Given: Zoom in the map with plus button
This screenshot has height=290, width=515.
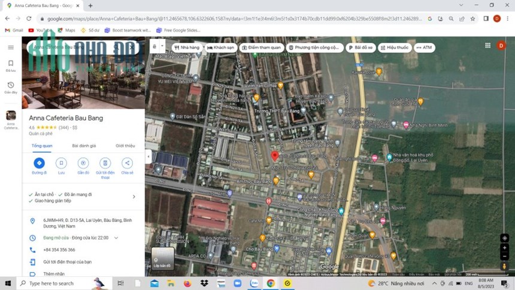Looking at the screenshot, I should coord(504,248).
